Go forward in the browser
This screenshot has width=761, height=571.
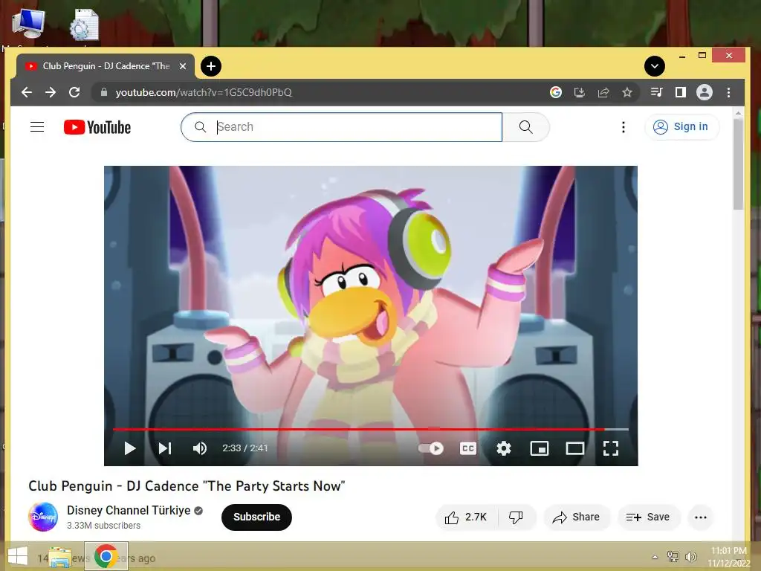[51, 92]
